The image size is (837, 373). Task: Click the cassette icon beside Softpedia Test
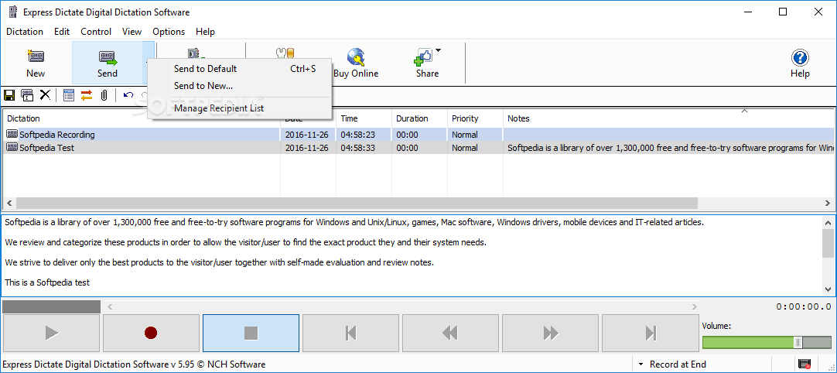pyautogui.click(x=12, y=148)
